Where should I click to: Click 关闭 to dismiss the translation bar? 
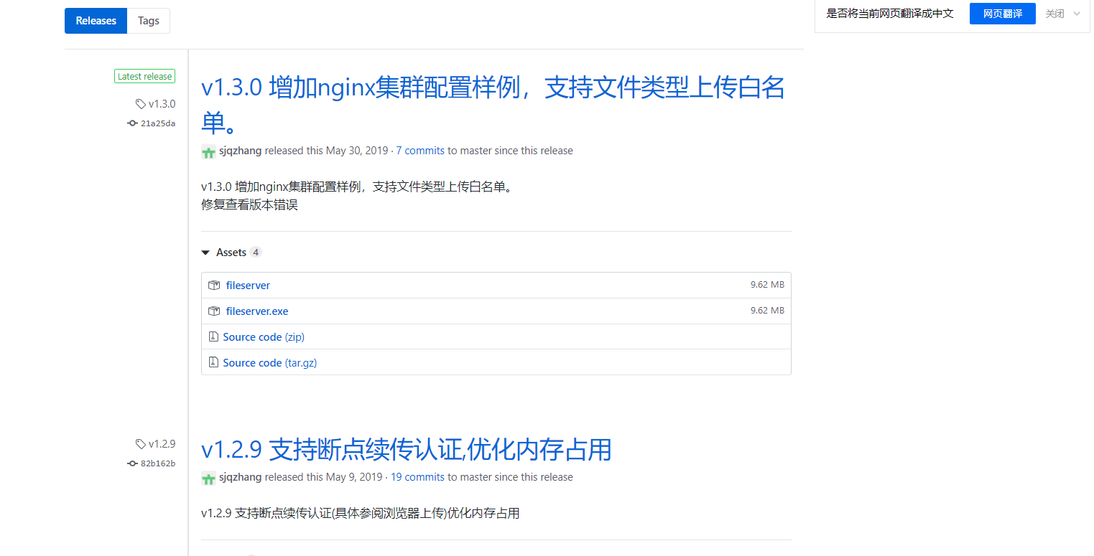click(x=1054, y=13)
